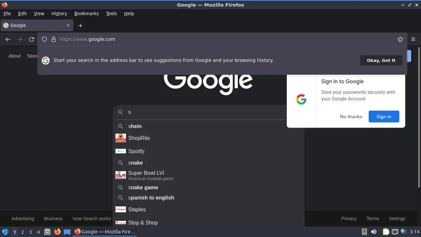Open the Advertising footer link
The width and height of the screenshot is (421, 237).
[x=23, y=219]
